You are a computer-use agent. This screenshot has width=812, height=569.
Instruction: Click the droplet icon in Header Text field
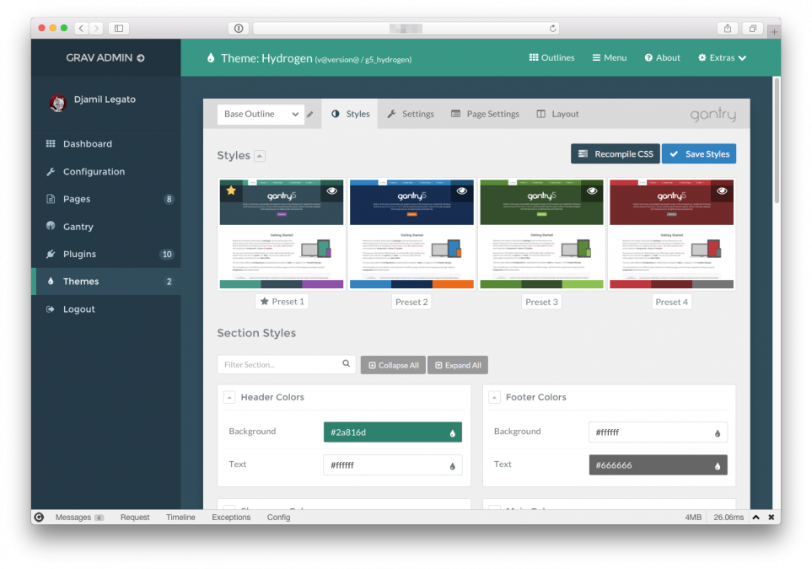[452, 466]
